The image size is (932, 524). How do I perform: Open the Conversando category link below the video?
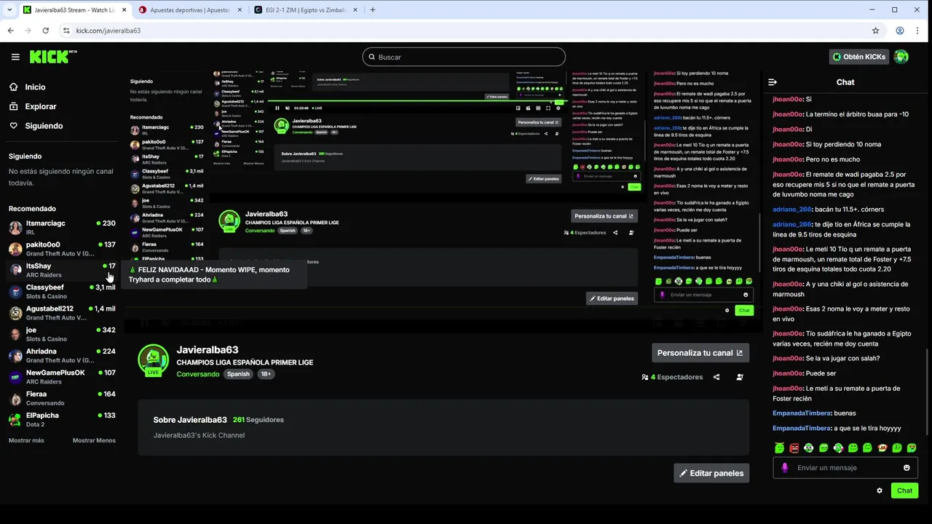pyautogui.click(x=197, y=374)
